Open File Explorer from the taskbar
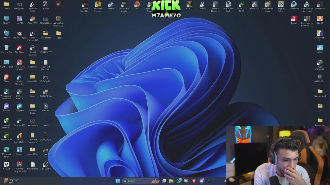Screen dimensions: 330x185 [x=171, y=181]
